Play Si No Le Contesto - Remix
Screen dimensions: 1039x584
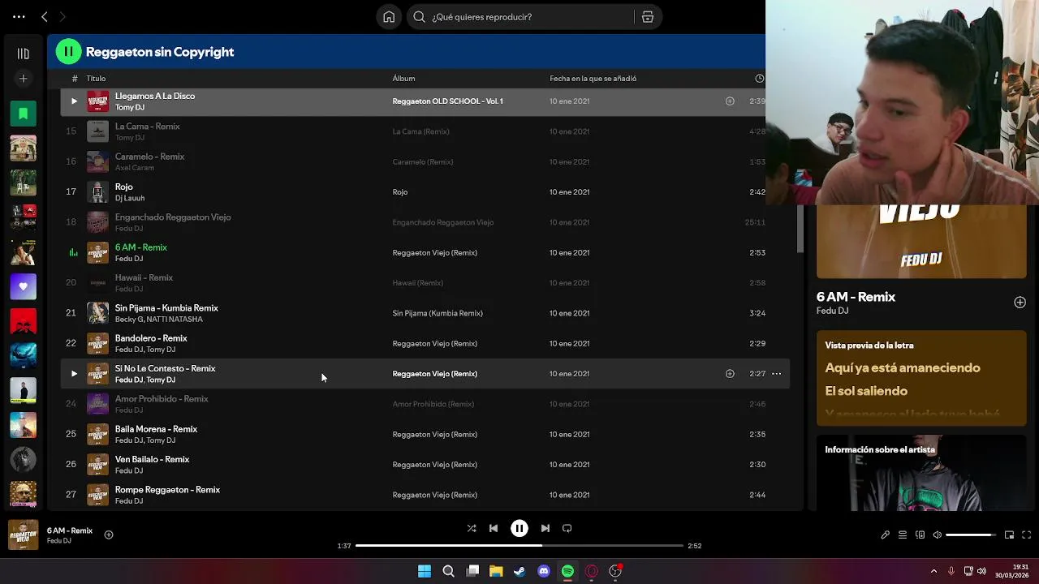[74, 374]
